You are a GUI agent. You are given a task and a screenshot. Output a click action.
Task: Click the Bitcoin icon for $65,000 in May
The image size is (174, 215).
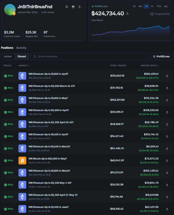click(22, 161)
